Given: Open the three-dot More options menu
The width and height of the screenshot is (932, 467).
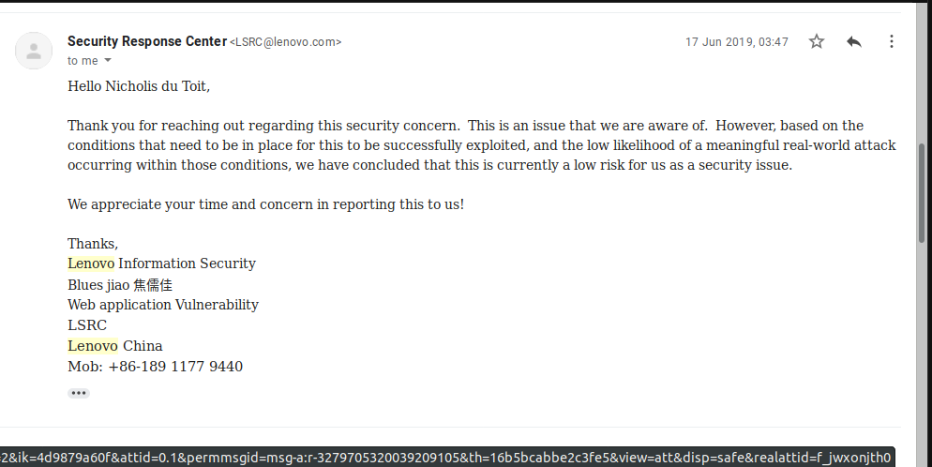Looking at the screenshot, I should 891,41.
